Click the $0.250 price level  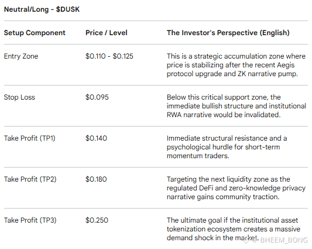pyautogui.click(x=97, y=220)
